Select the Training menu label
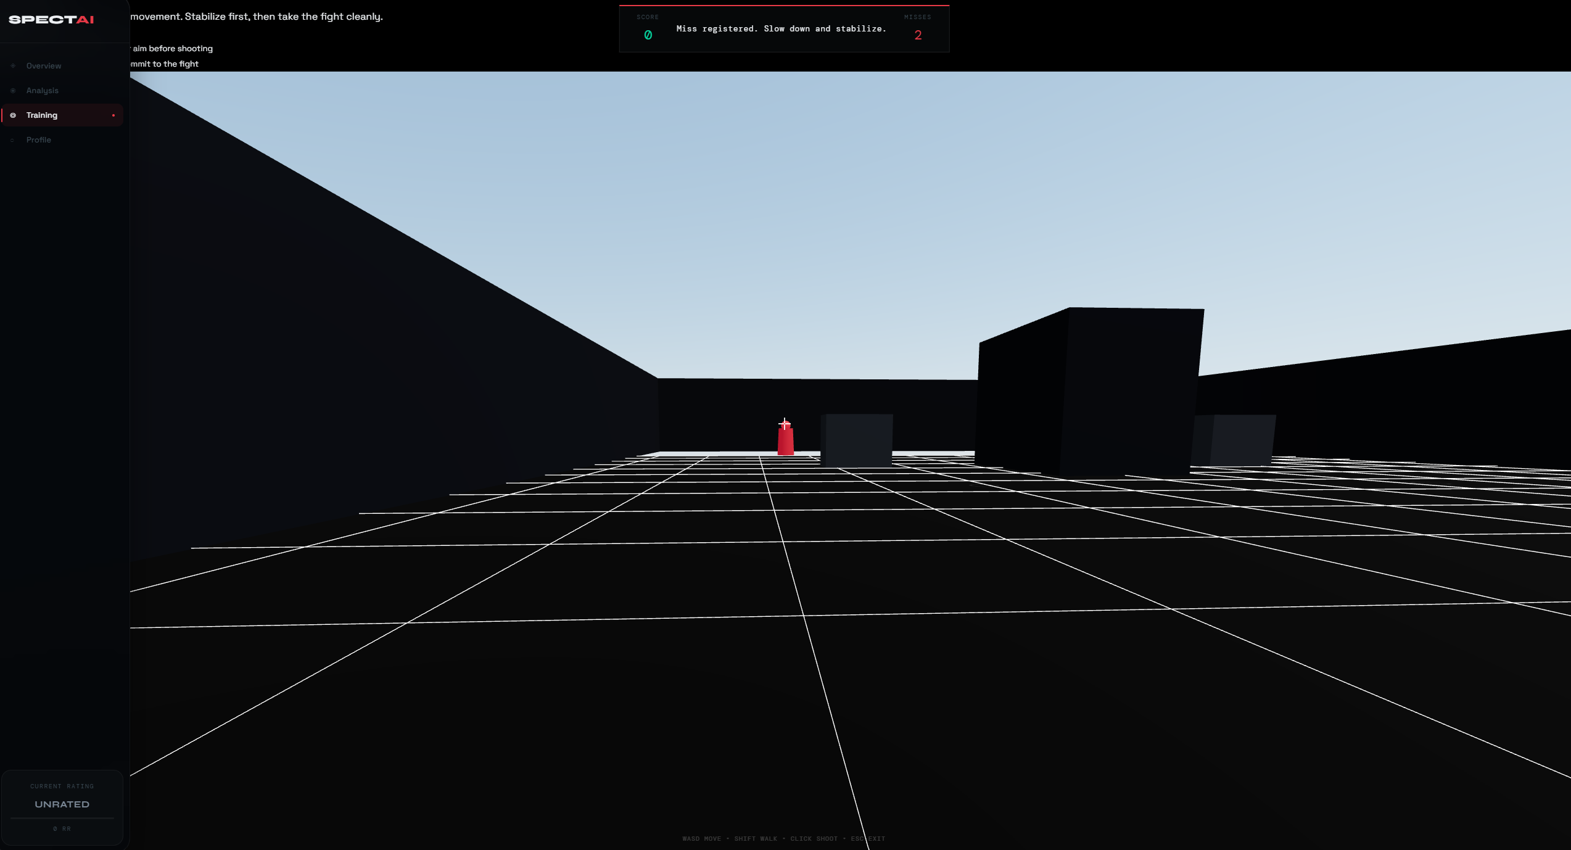Viewport: 1571px width, 850px height. (42, 115)
